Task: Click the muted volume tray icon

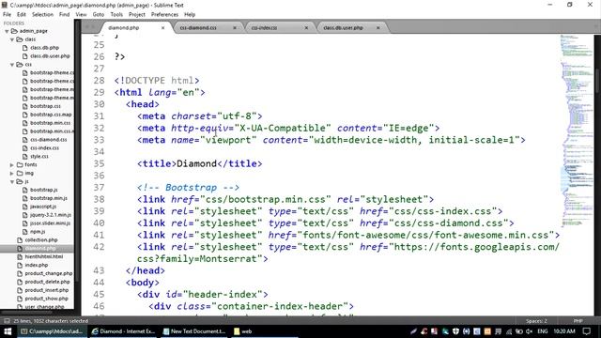Action: click(529, 331)
